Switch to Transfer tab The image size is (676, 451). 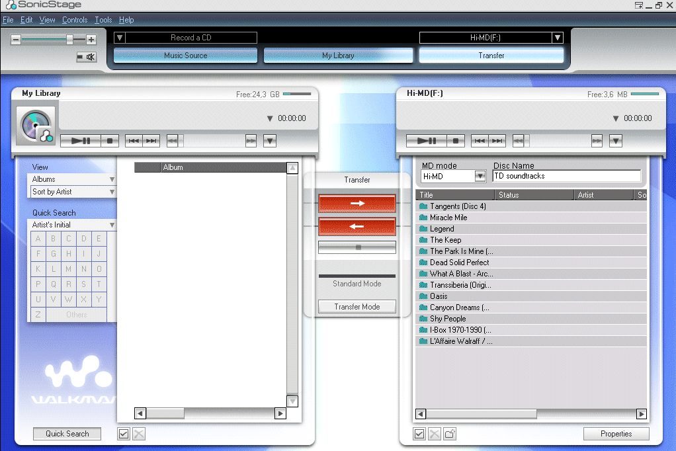(491, 56)
